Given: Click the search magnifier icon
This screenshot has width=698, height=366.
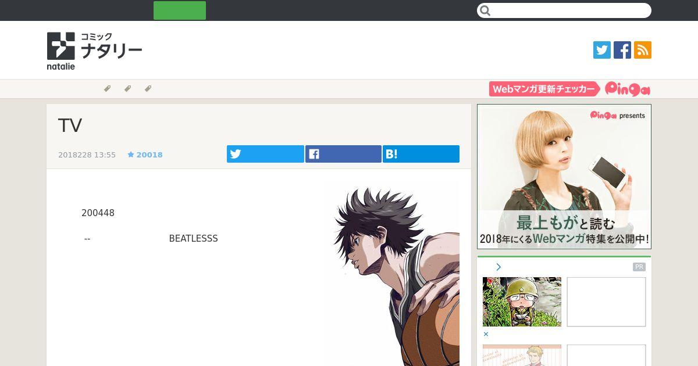Looking at the screenshot, I should click(486, 10).
